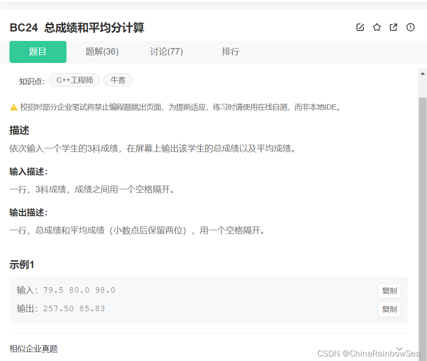This screenshot has width=427, height=361.
Task: Click the yellow warning triangle icon
Action: click(x=13, y=107)
